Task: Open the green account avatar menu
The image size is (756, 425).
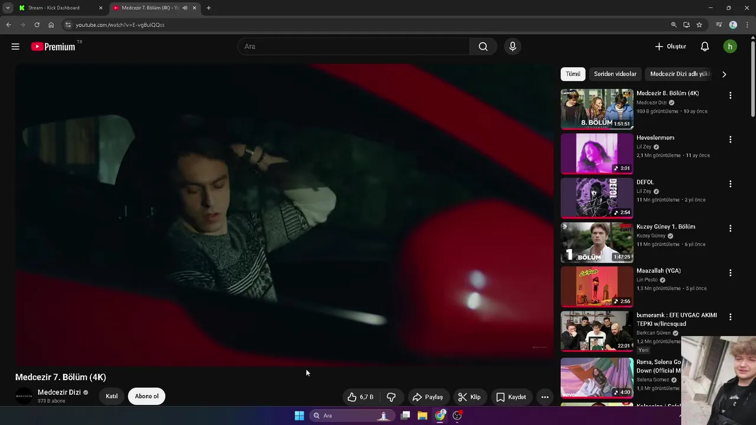Action: pos(730,47)
